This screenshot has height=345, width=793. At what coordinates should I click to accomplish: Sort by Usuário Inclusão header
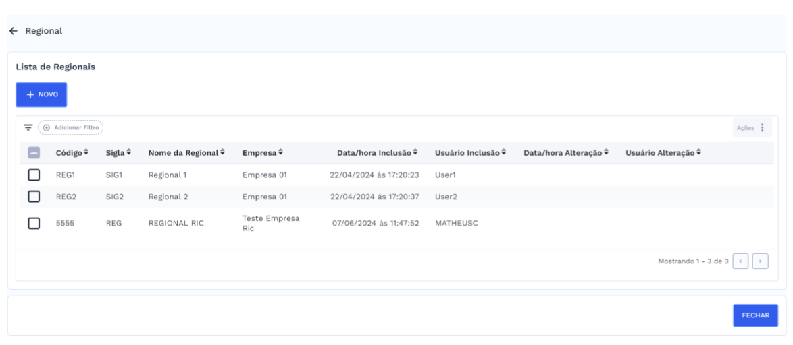click(x=469, y=153)
